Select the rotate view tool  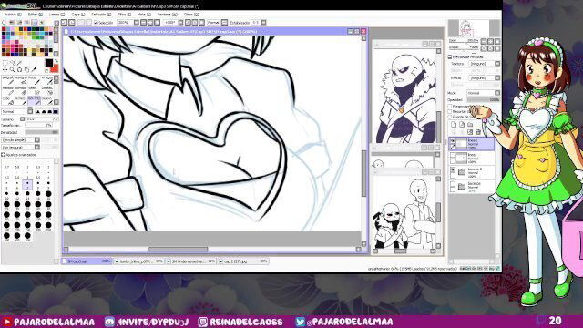(19, 69)
